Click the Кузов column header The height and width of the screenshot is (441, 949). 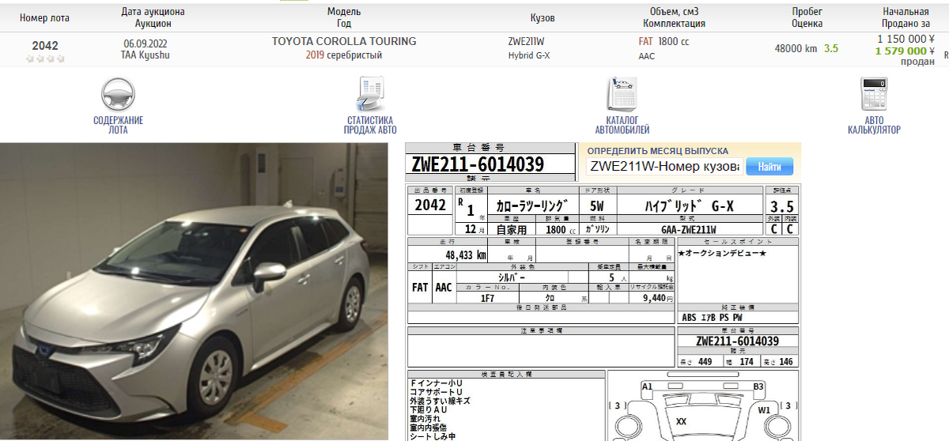click(543, 17)
